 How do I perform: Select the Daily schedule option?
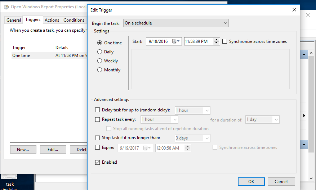tap(99, 52)
